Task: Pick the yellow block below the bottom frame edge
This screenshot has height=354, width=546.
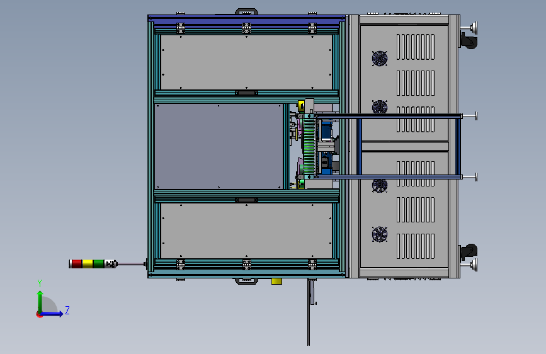Action: tap(277, 281)
